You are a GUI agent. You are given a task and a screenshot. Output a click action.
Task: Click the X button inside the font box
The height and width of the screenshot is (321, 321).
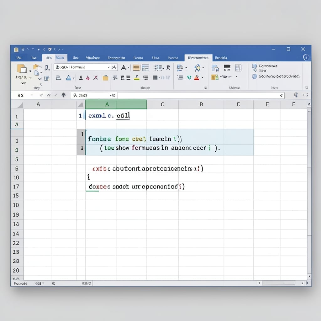click(x=114, y=67)
